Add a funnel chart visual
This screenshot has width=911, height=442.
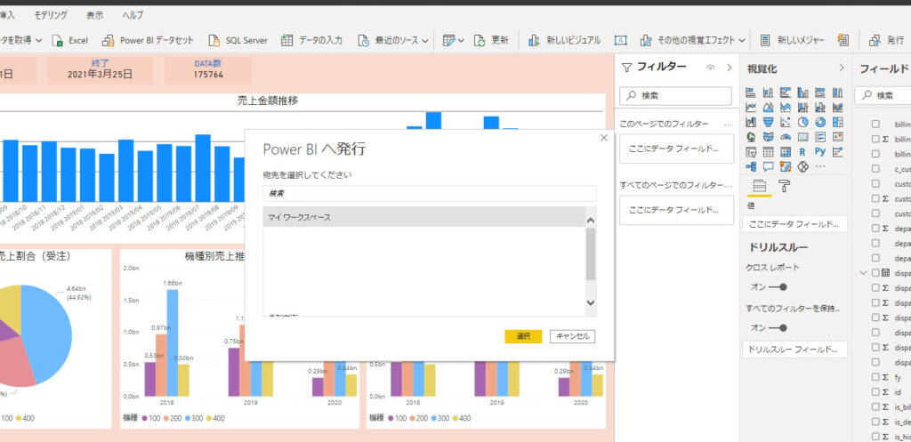[768, 123]
